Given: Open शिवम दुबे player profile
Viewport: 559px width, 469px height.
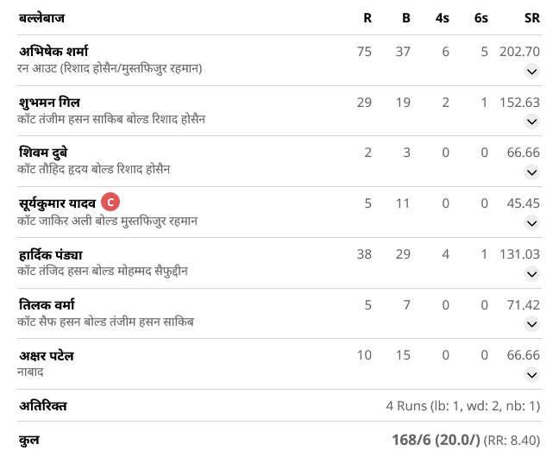Looking at the screenshot, I should (43, 153).
